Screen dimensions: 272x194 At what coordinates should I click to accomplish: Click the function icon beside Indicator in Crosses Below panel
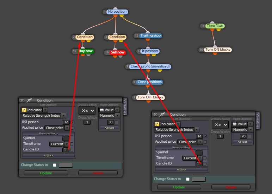coord(24,110)
